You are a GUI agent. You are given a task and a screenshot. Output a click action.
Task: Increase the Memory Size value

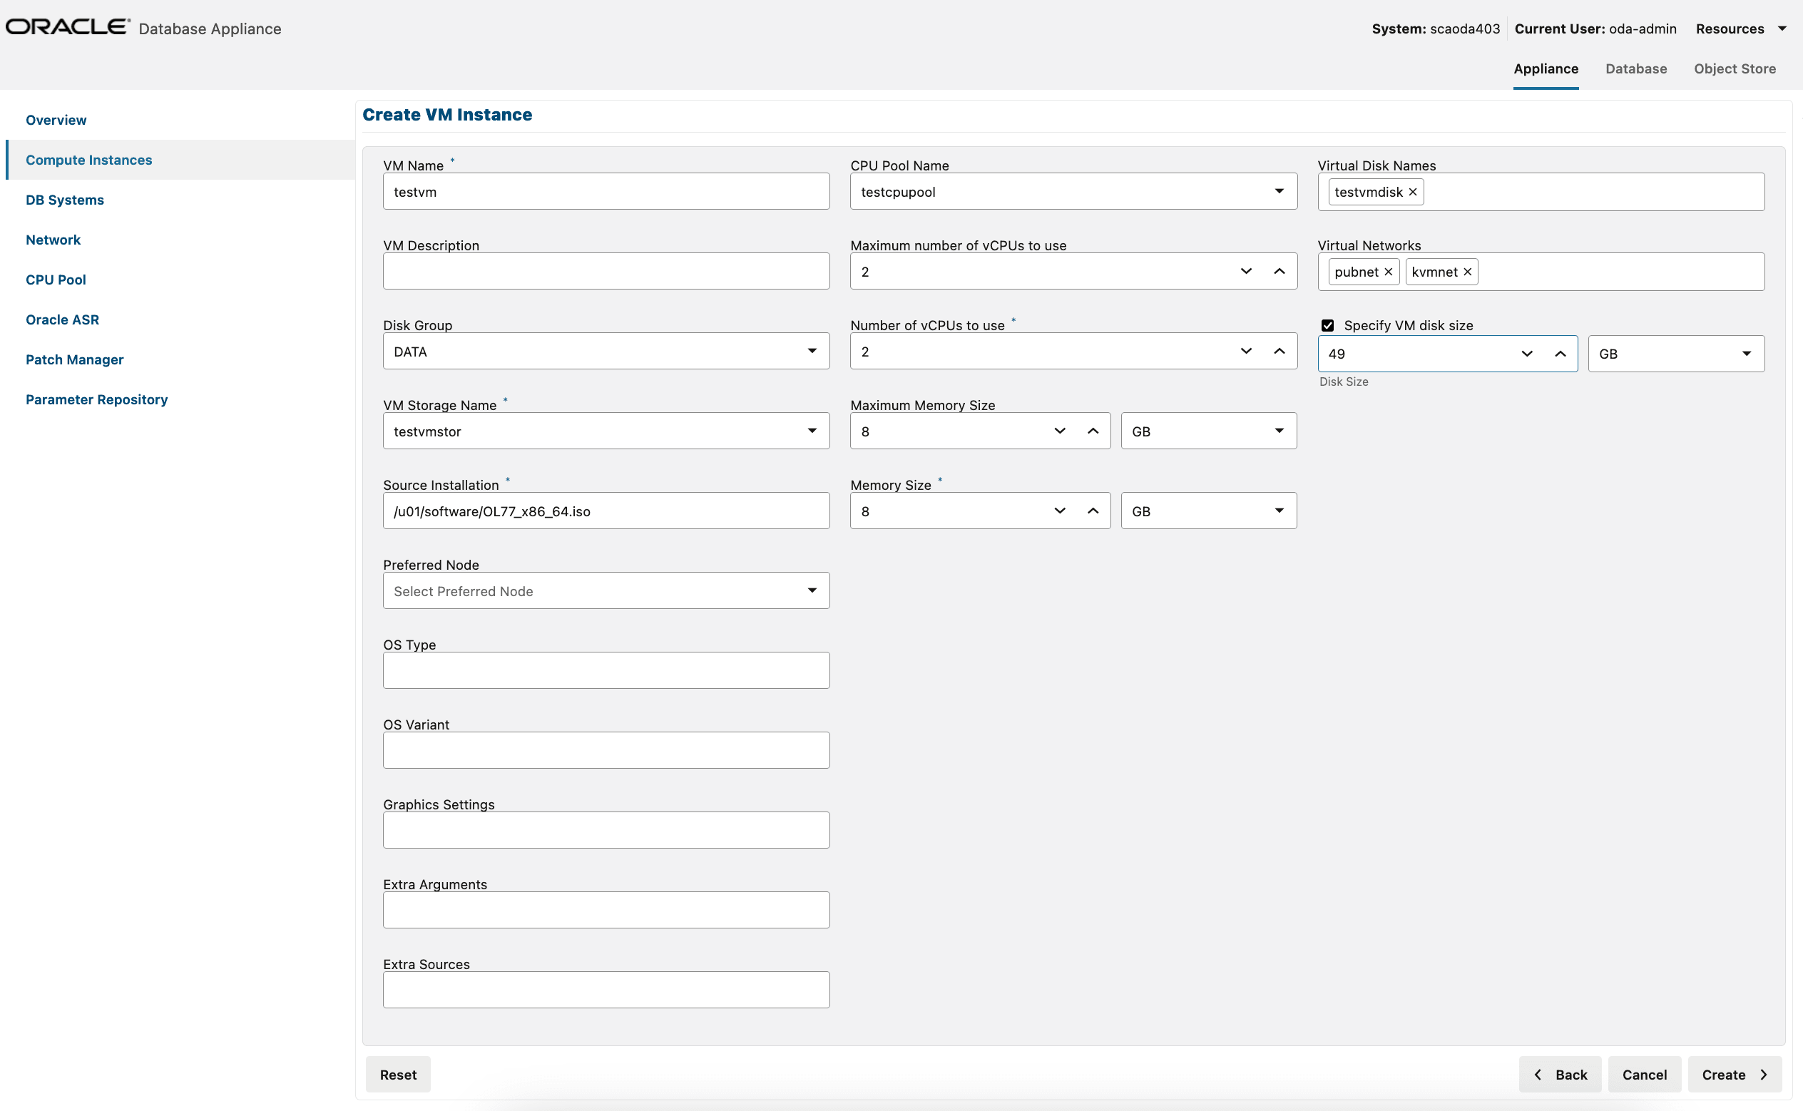[1093, 510]
